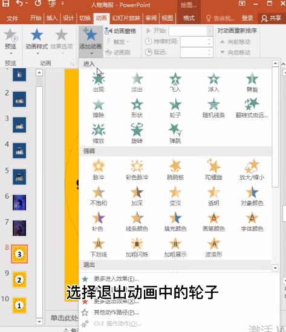Increase the 持续时间 spinner value
This screenshot has width=286, height=332.
pos(209,39)
